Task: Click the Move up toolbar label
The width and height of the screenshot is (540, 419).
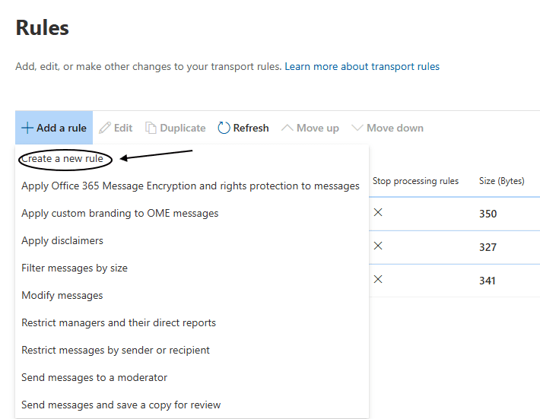Action: pyautogui.click(x=318, y=128)
